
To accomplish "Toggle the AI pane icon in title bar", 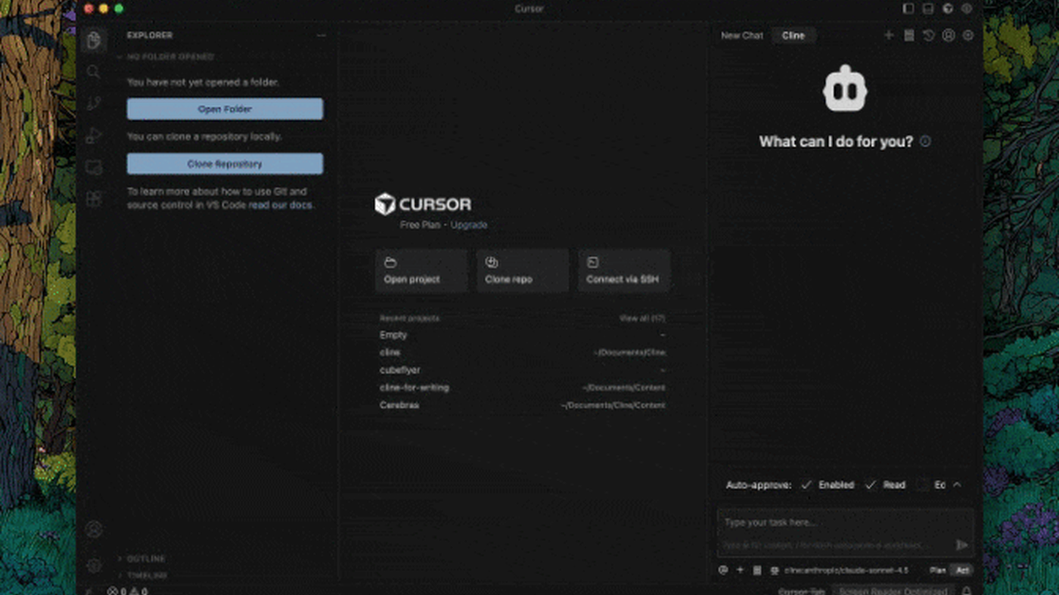I will tap(948, 9).
